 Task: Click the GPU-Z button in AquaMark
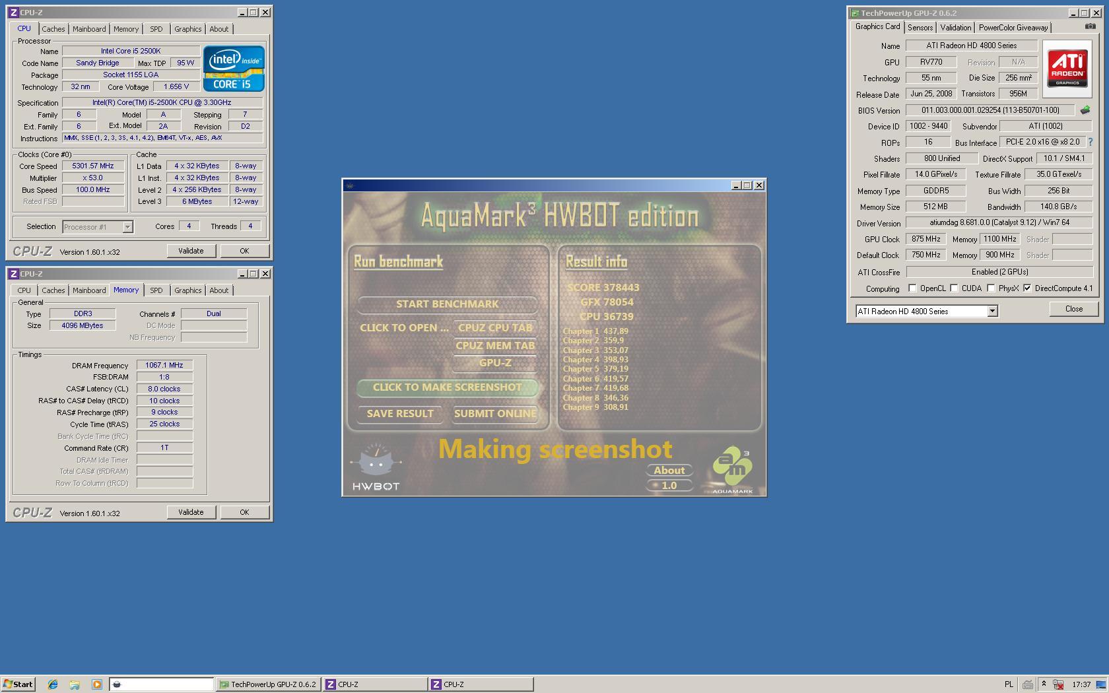pyautogui.click(x=495, y=363)
